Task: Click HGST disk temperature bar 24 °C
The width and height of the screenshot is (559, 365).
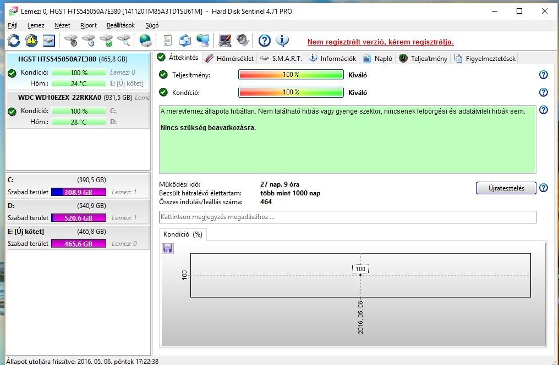Action: pyautogui.click(x=79, y=83)
